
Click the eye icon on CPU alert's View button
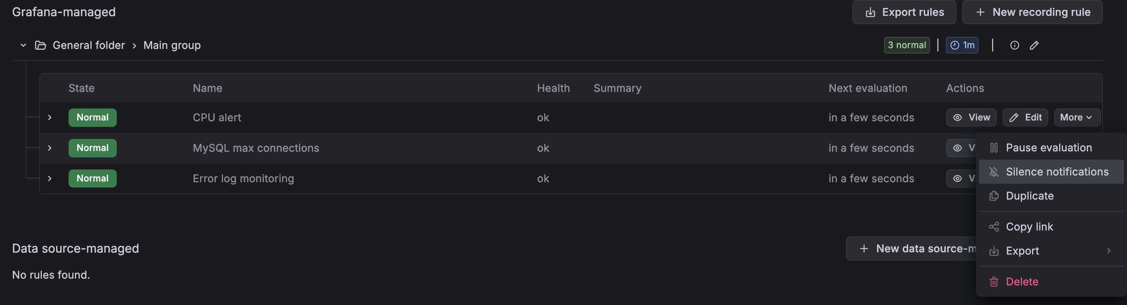[x=957, y=117]
